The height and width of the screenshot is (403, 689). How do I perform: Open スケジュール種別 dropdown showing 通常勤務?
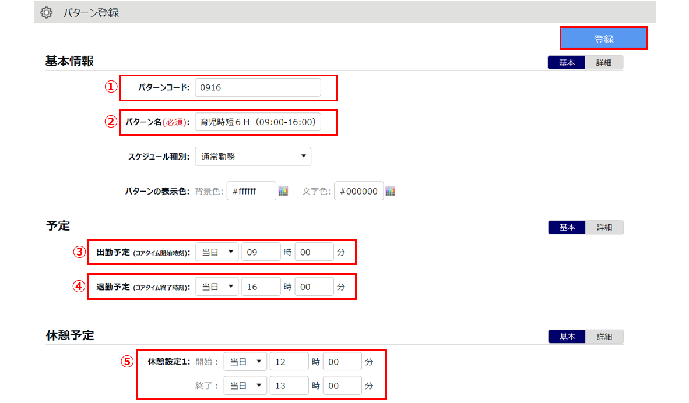coord(253,156)
